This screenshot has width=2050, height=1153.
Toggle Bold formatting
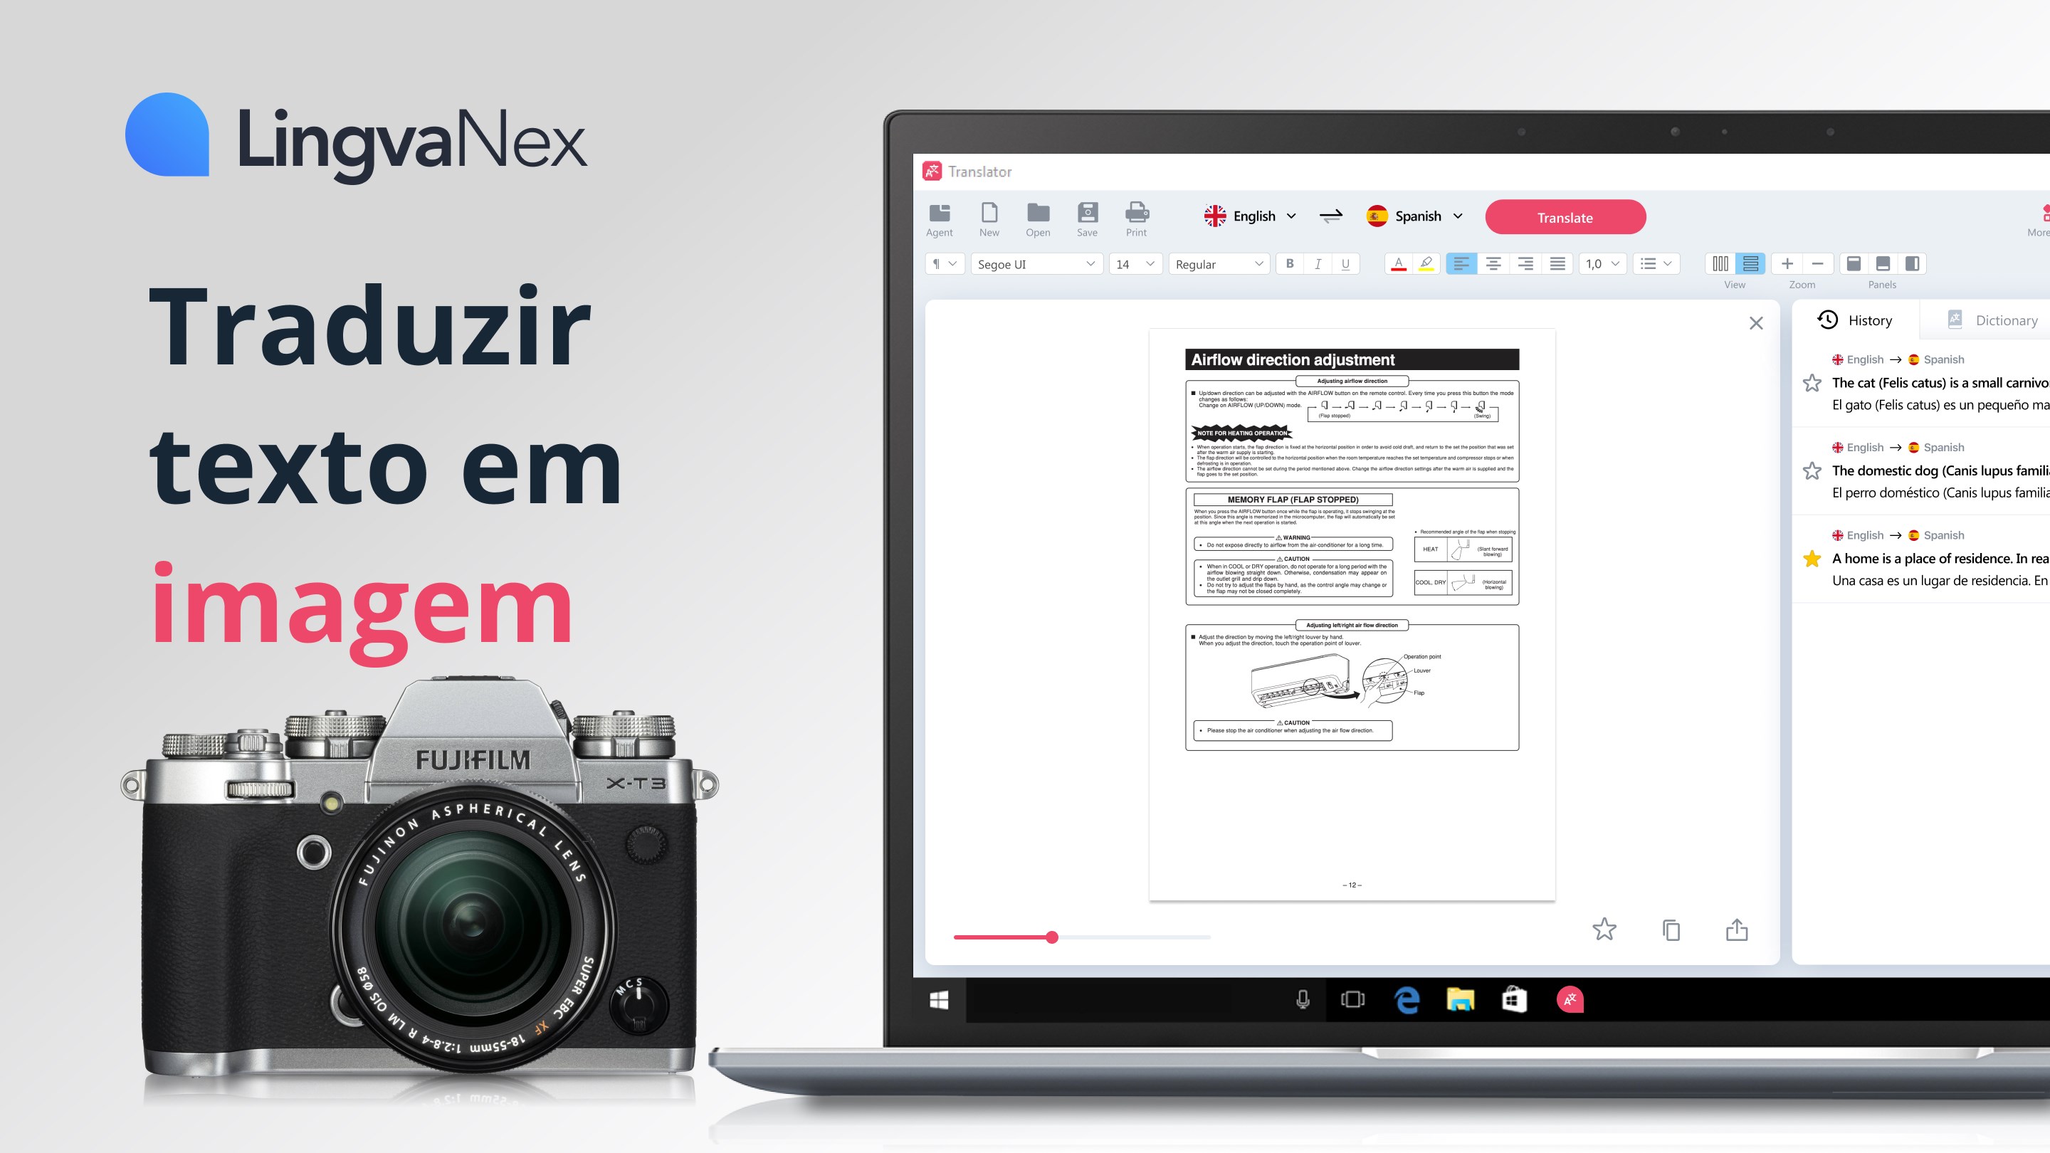coord(1290,263)
